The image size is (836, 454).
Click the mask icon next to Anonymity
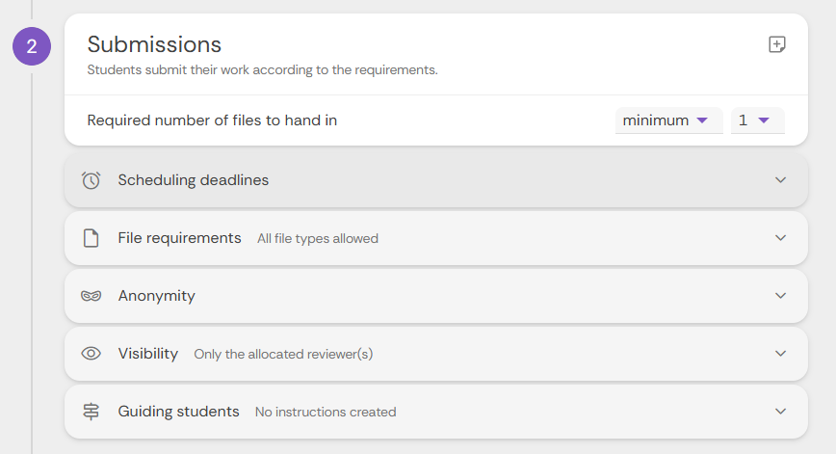[x=91, y=296]
